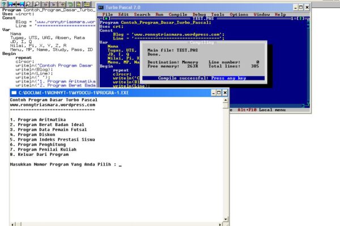Close the PROGRA-1.EXE console window
This screenshot has height=226, width=340.
225,92
